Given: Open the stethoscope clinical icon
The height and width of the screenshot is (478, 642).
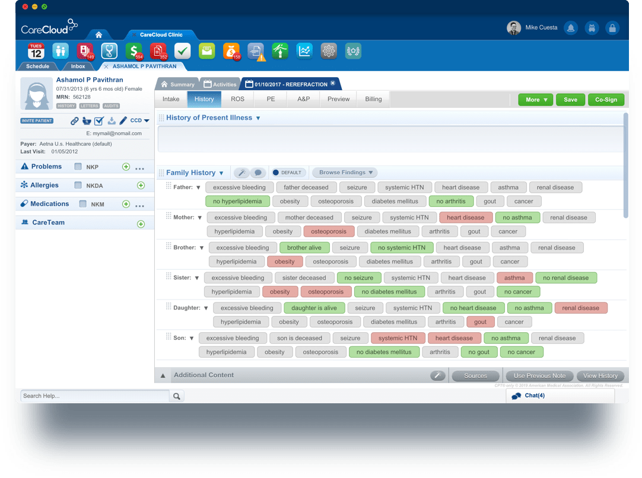Looking at the screenshot, I should 109,51.
